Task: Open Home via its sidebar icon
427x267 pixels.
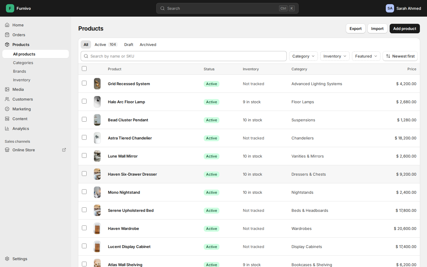Action: coord(7,25)
